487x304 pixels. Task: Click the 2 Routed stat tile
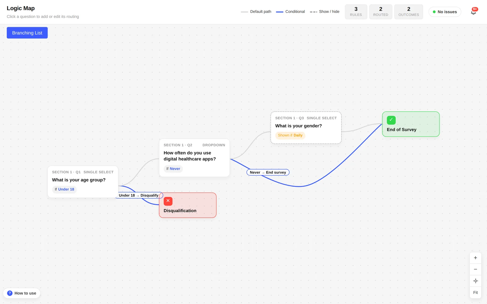click(380, 12)
